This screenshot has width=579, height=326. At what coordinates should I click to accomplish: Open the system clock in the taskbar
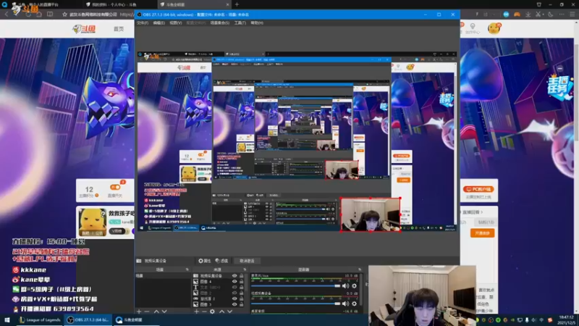pos(567,320)
